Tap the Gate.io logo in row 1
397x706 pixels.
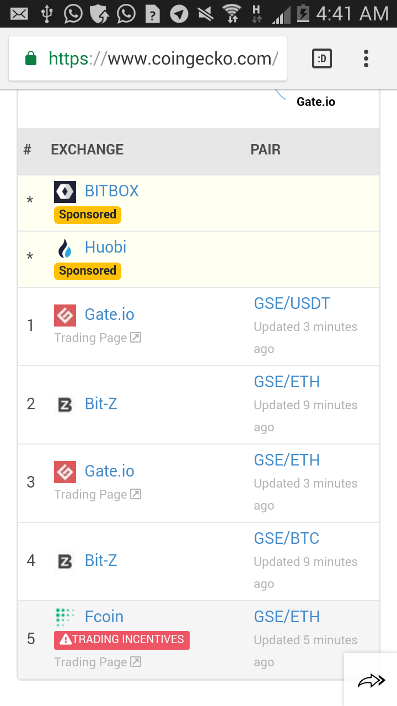point(65,315)
